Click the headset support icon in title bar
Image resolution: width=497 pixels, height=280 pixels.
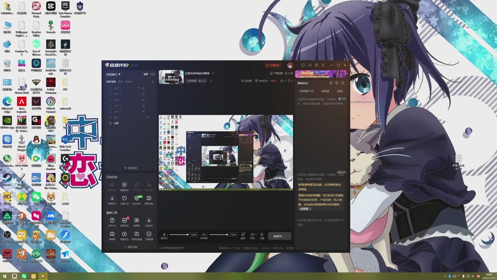point(309,65)
